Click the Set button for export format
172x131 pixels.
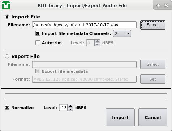pos(153,79)
